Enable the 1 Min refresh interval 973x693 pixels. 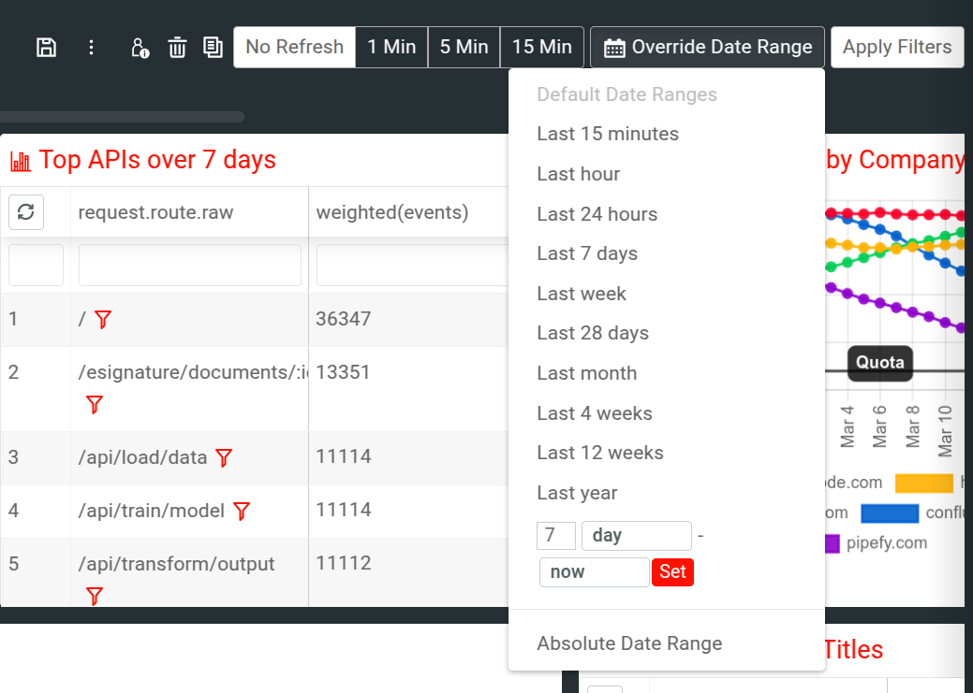[x=391, y=47]
